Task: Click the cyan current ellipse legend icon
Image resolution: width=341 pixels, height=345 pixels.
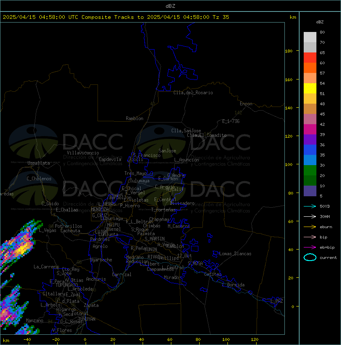Action: (310, 257)
